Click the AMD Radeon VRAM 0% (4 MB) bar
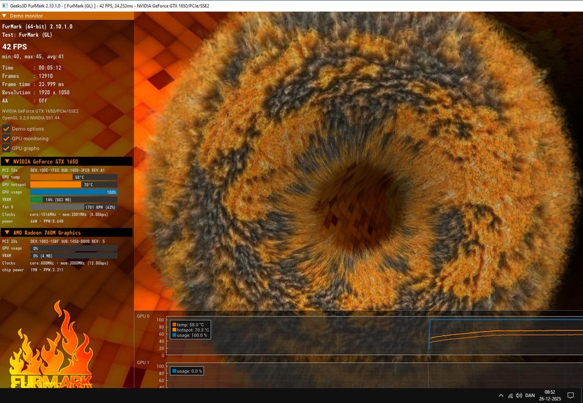Screen dimensions: 583x403 tap(73, 256)
